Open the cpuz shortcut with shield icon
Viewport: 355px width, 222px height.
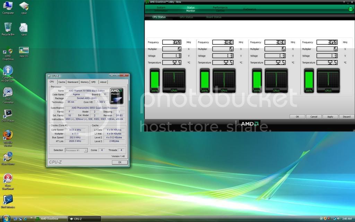click(24, 8)
